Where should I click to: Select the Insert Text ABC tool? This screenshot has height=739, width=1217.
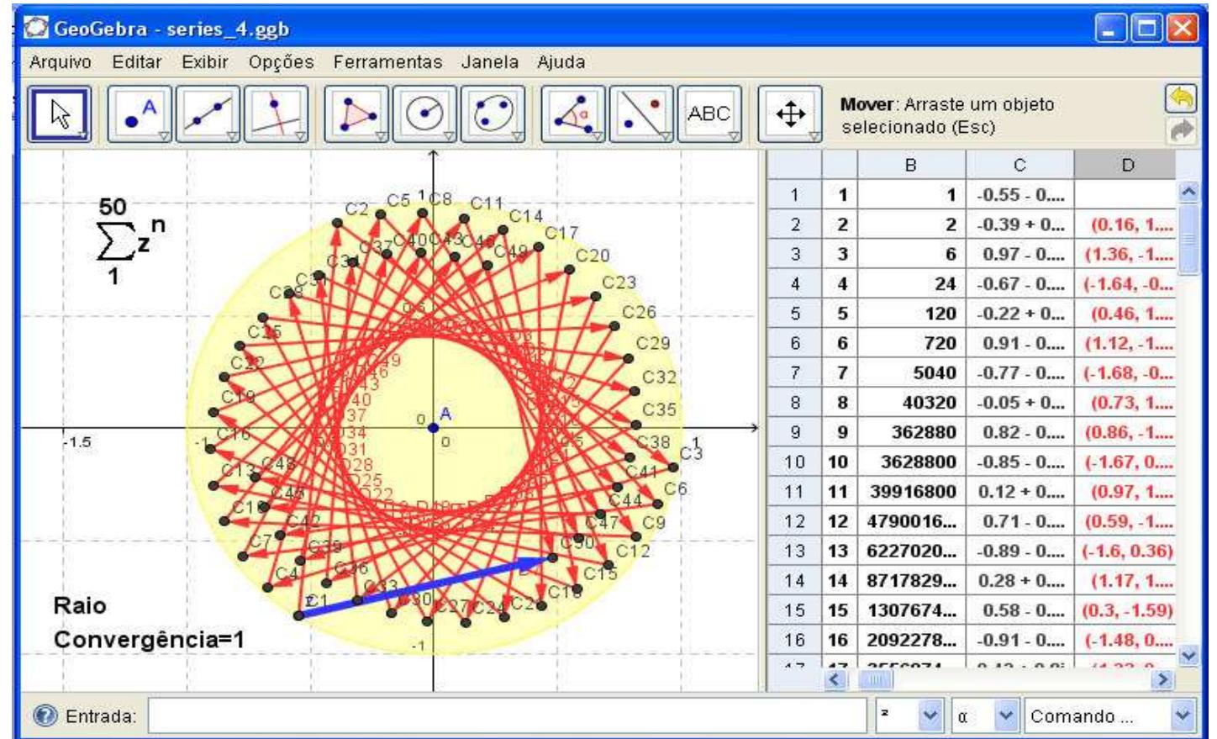(x=709, y=113)
